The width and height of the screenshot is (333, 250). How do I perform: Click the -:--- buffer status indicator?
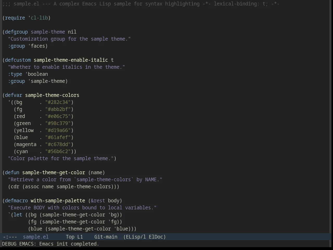pyautogui.click(x=10, y=237)
